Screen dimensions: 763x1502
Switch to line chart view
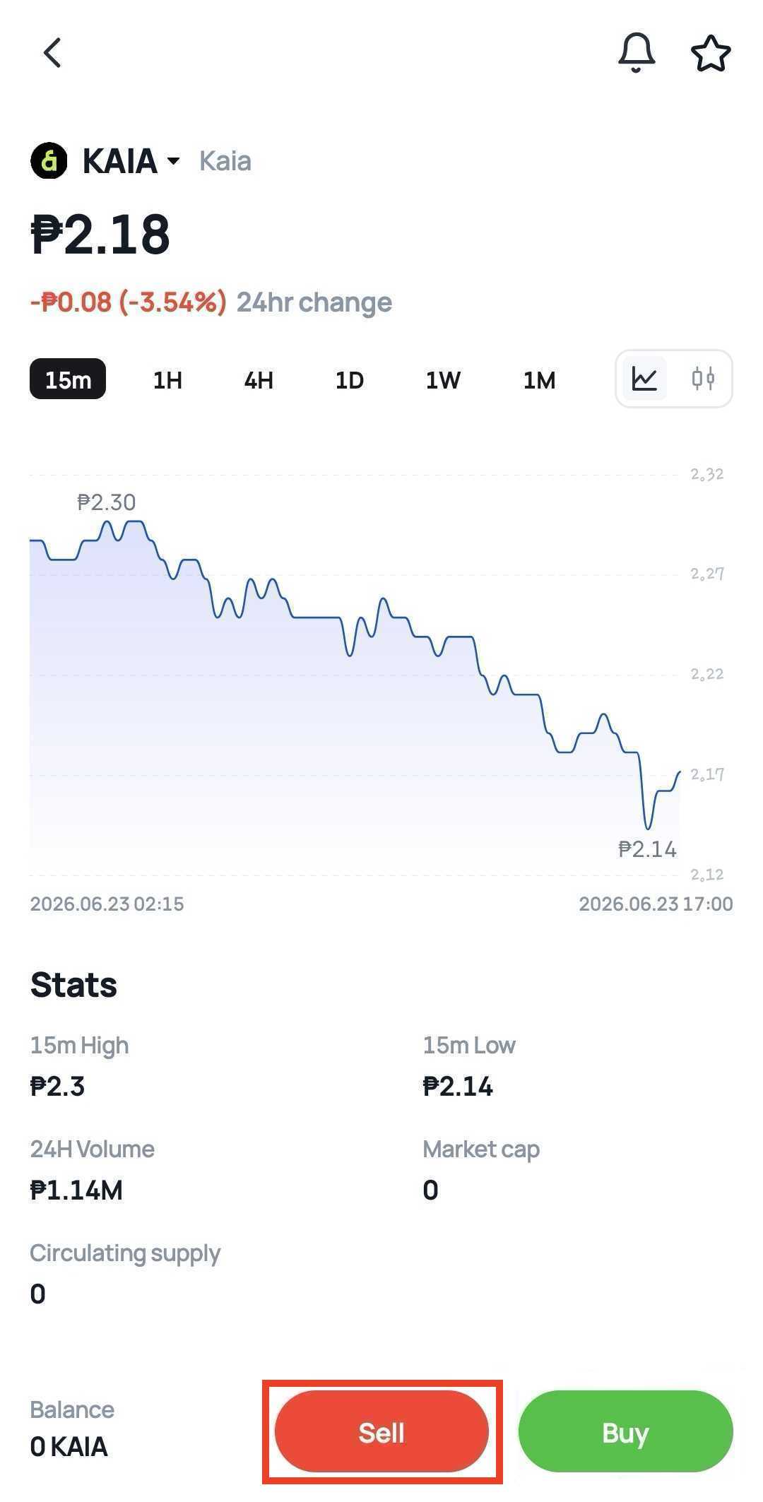[x=644, y=379]
